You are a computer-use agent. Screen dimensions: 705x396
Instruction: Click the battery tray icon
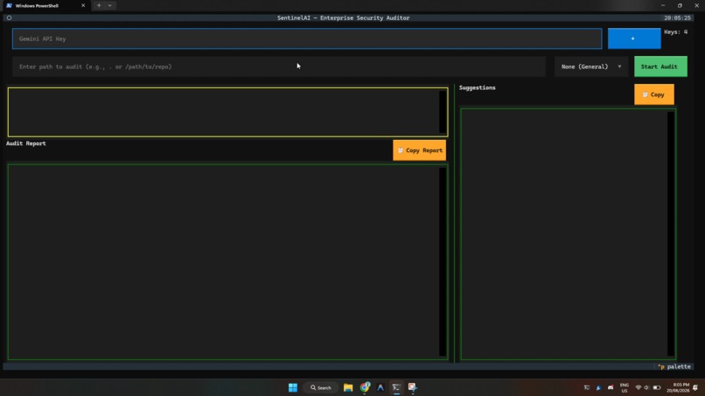656,387
